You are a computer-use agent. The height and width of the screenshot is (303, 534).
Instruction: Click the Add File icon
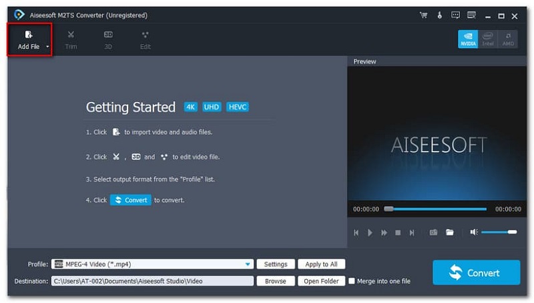[x=28, y=35]
